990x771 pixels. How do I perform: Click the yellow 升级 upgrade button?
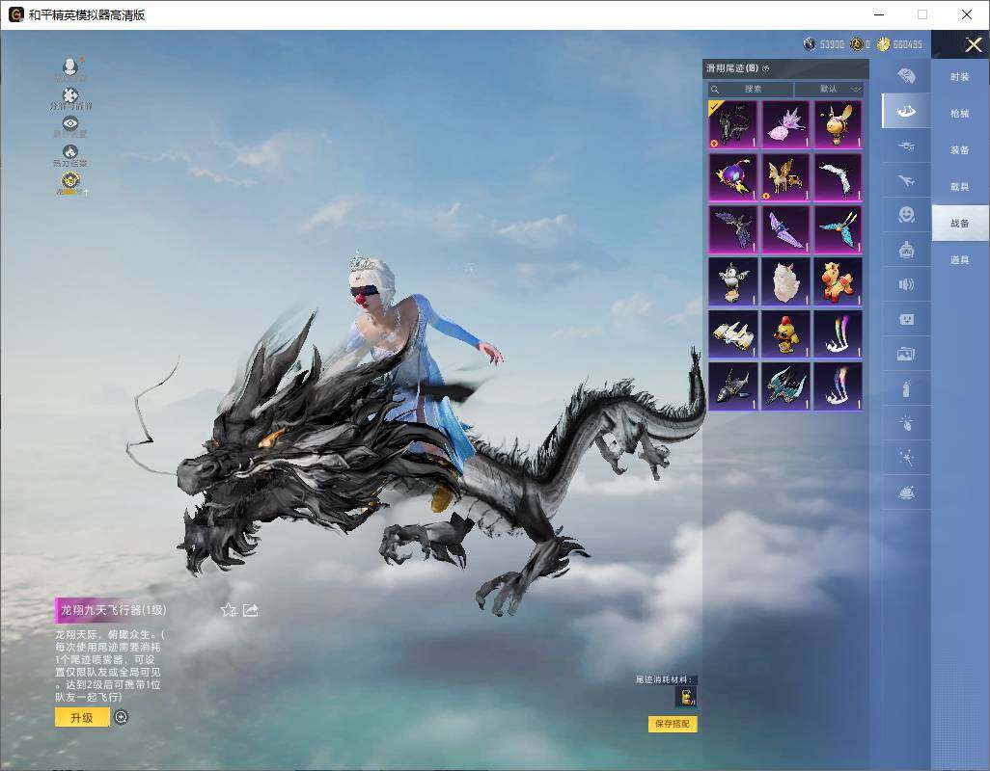point(82,717)
